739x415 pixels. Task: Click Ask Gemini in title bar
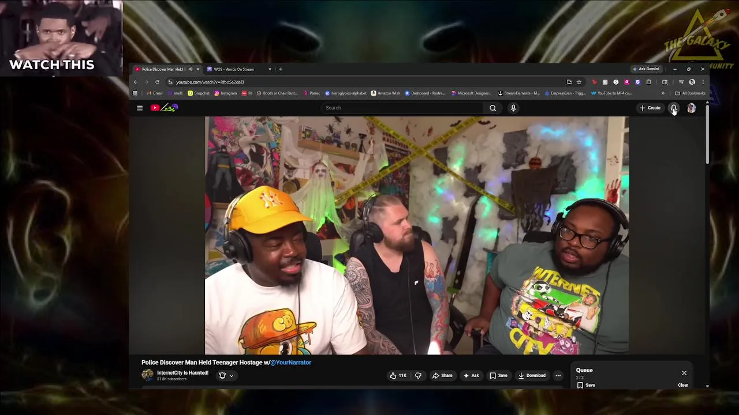click(645, 69)
